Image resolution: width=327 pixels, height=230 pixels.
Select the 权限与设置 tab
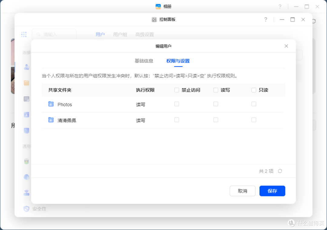click(x=178, y=61)
